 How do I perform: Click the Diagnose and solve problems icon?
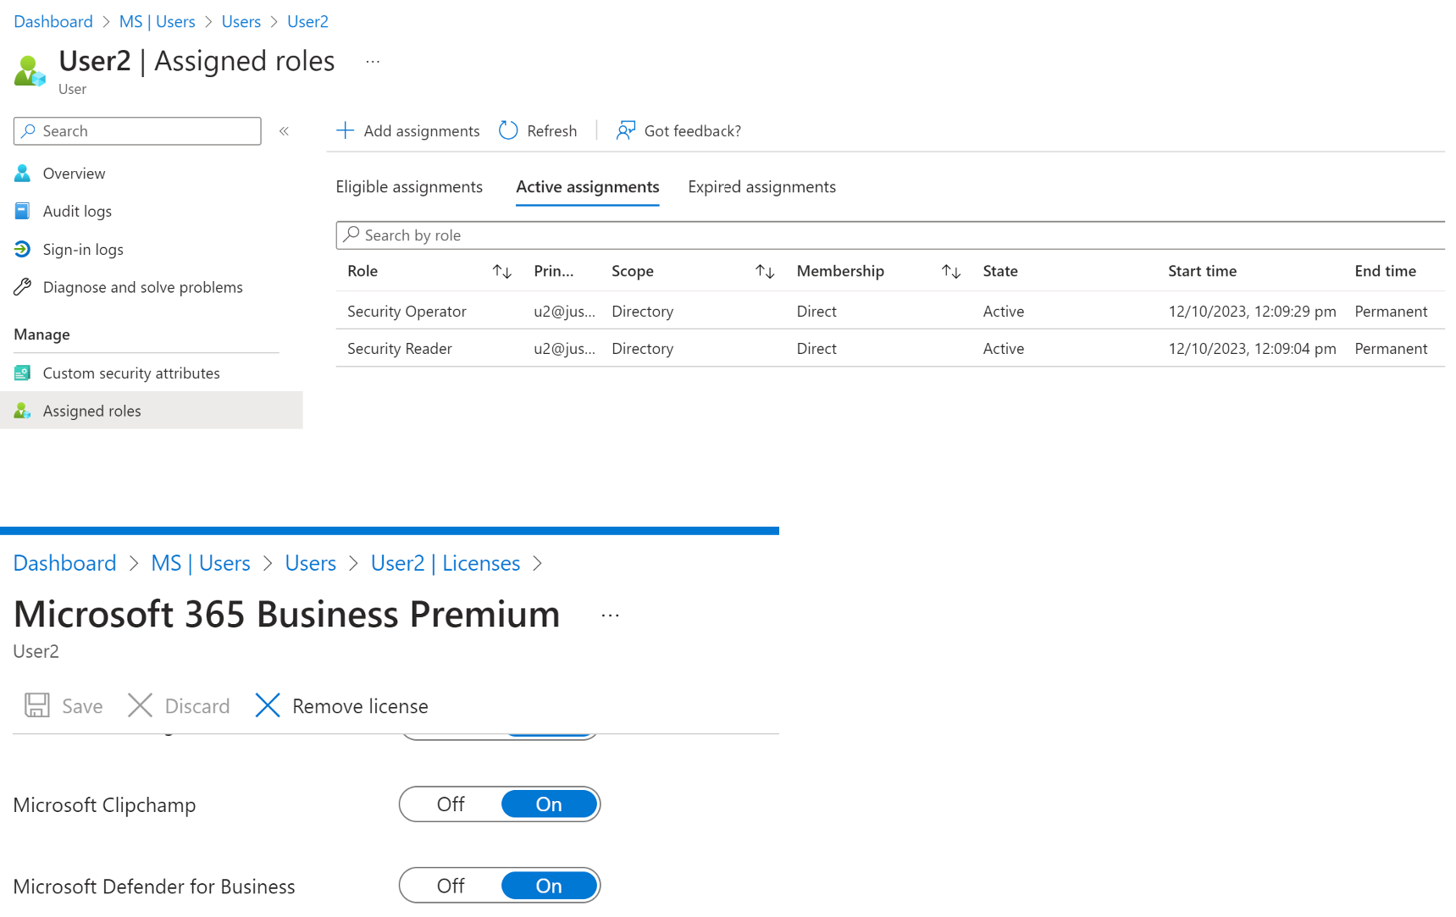pos(22,287)
